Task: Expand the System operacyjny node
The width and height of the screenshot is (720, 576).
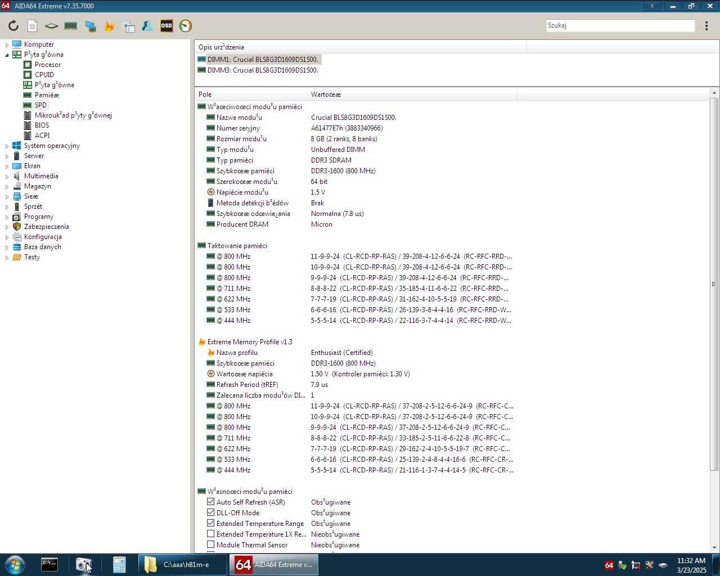Action: coord(7,146)
